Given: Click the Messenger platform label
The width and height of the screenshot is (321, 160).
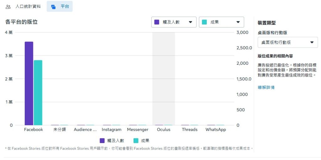Looking at the screenshot, I should click(x=137, y=130).
